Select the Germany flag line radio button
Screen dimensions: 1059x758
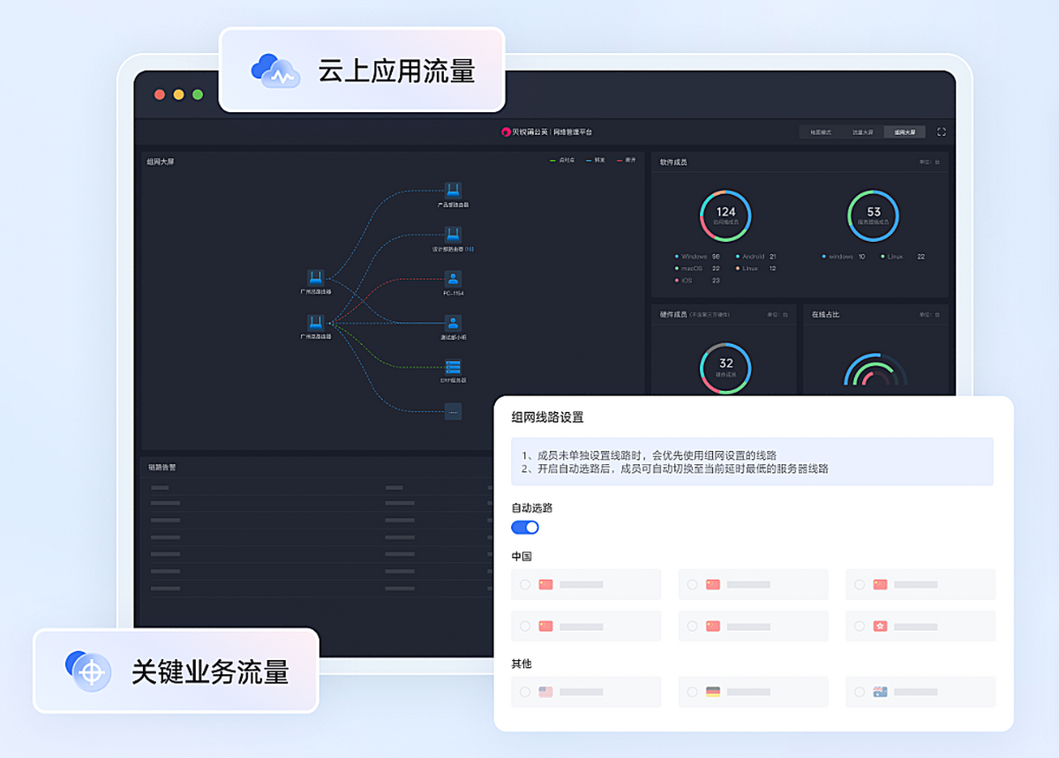693,692
